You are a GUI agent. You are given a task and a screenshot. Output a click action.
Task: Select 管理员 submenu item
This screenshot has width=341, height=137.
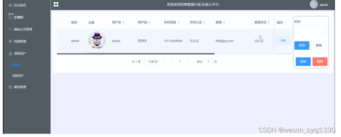coord(16,65)
